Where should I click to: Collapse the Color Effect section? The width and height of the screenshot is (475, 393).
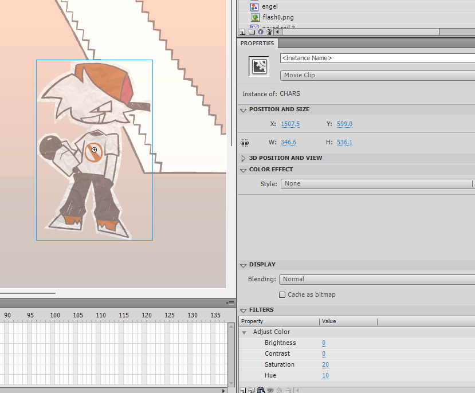pyautogui.click(x=243, y=170)
